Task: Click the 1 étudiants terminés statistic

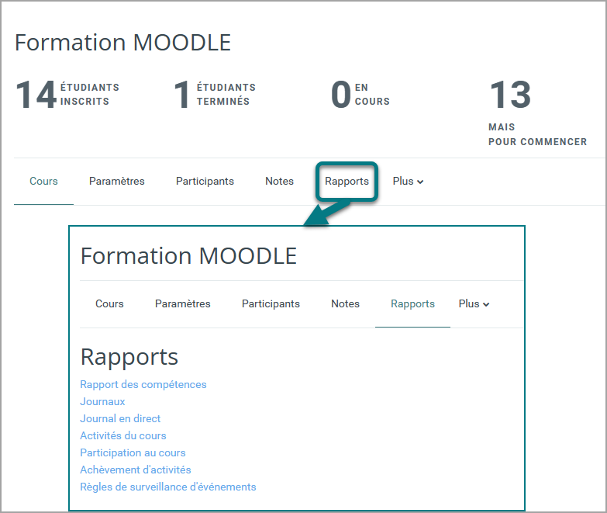Action: tap(215, 94)
